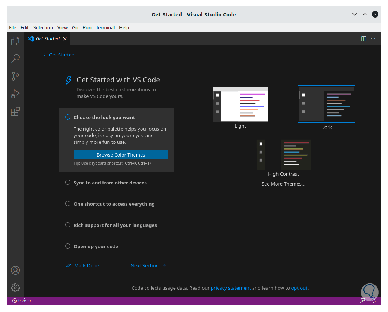Open the privacy statement link
The image size is (388, 312).
coord(231,288)
